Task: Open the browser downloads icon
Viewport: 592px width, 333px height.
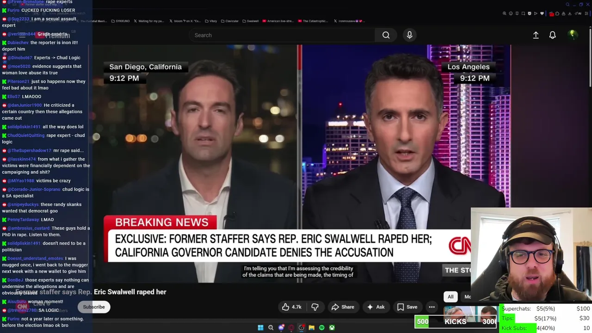Action: (x=569, y=13)
